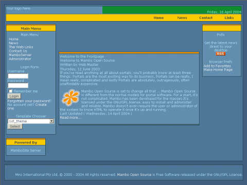Viewport: 247px width, 185px height.
Task: Click the 'Template Chooser' heading
Action: coord(31,116)
